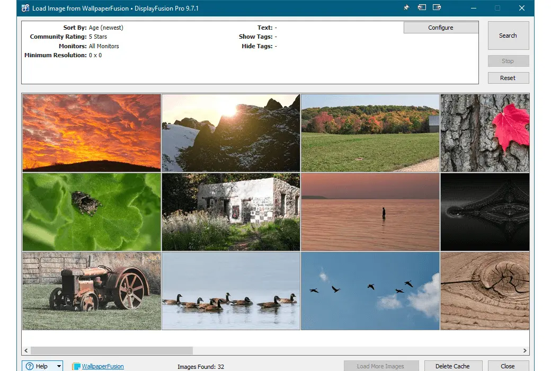Select the birds flying in blue sky thumbnail

tap(370, 291)
